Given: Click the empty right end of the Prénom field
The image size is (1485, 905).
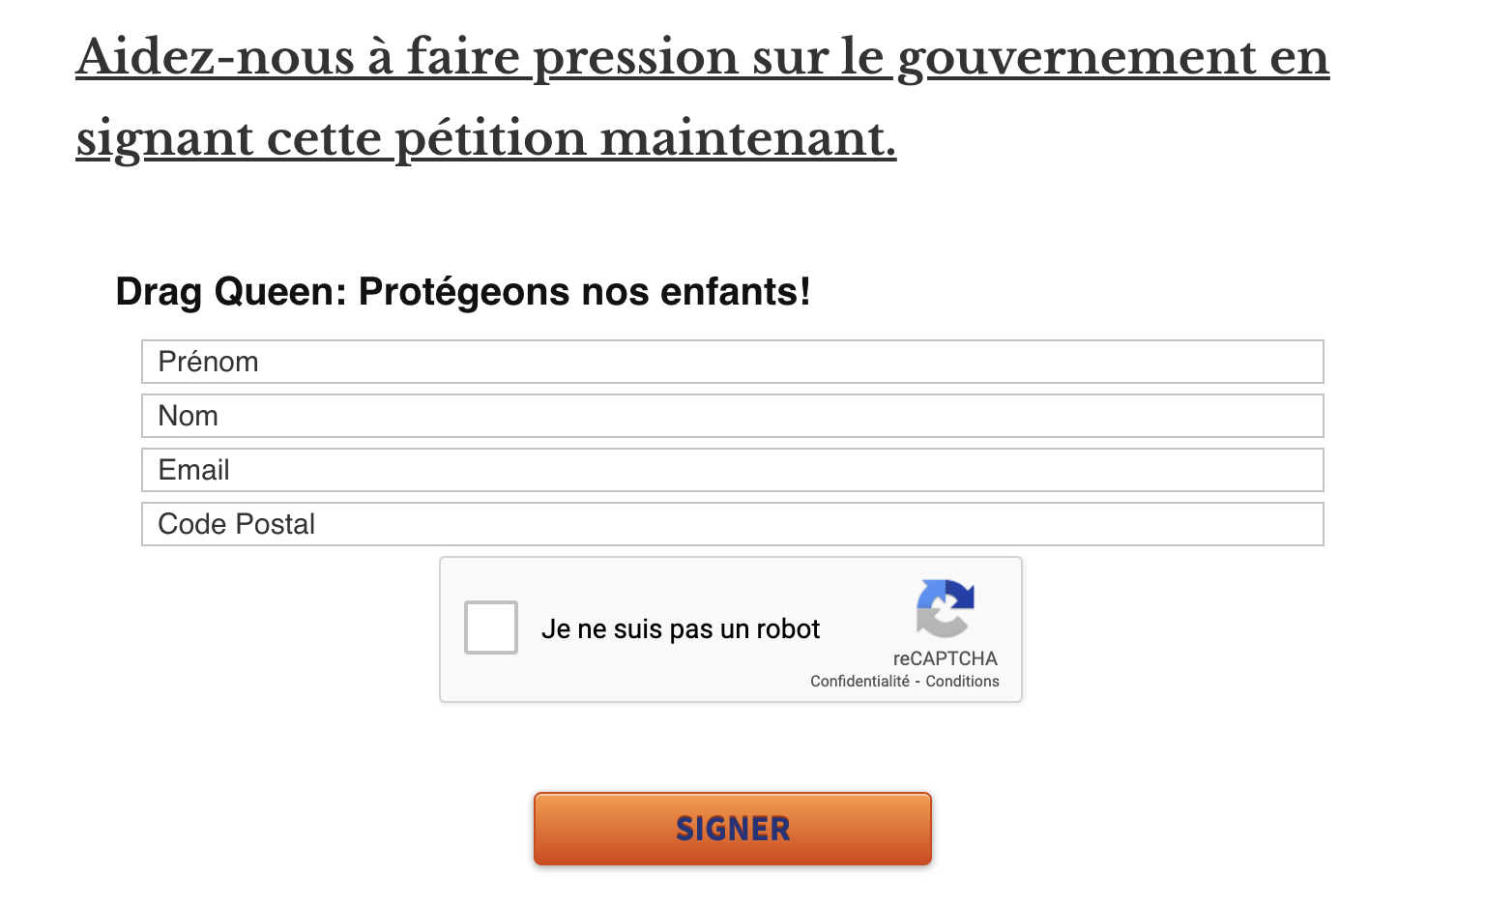Looking at the screenshot, I should tap(1208, 362).
